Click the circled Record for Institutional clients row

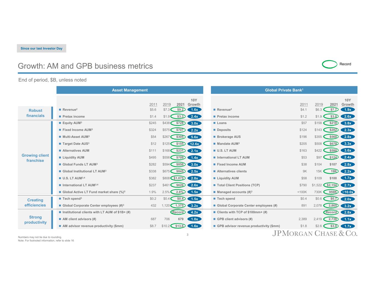[178, 212]
